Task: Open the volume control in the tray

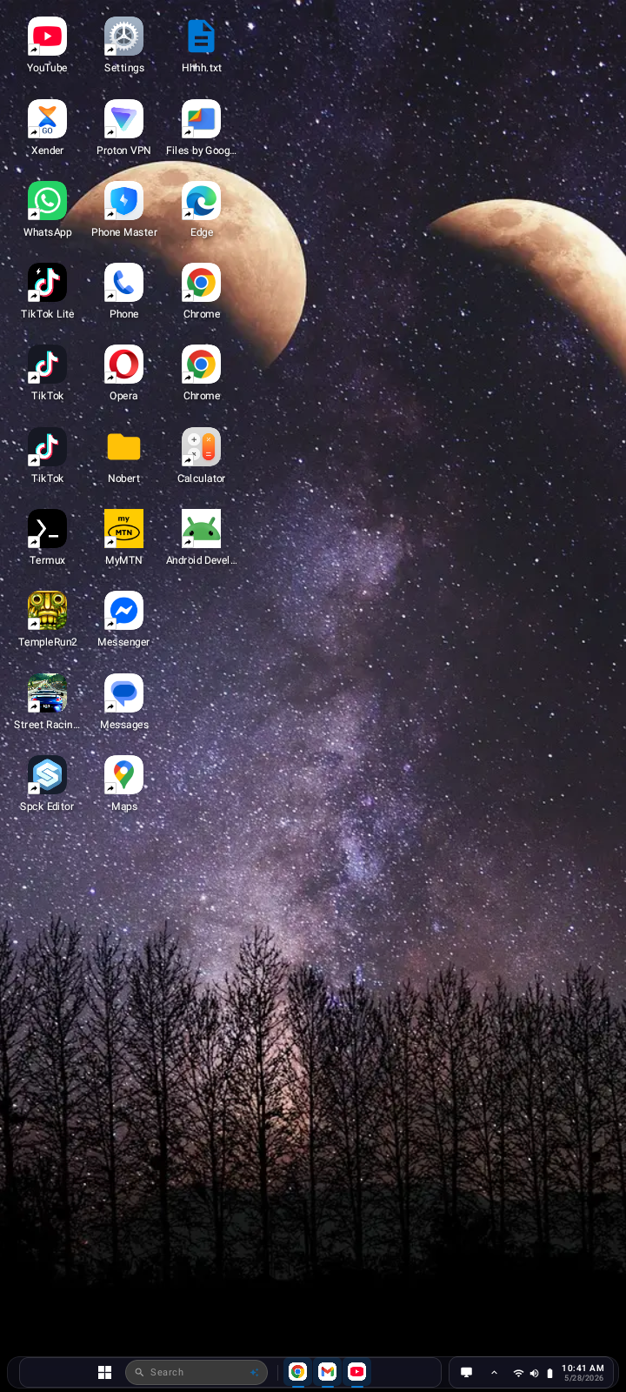Action: click(x=534, y=1373)
